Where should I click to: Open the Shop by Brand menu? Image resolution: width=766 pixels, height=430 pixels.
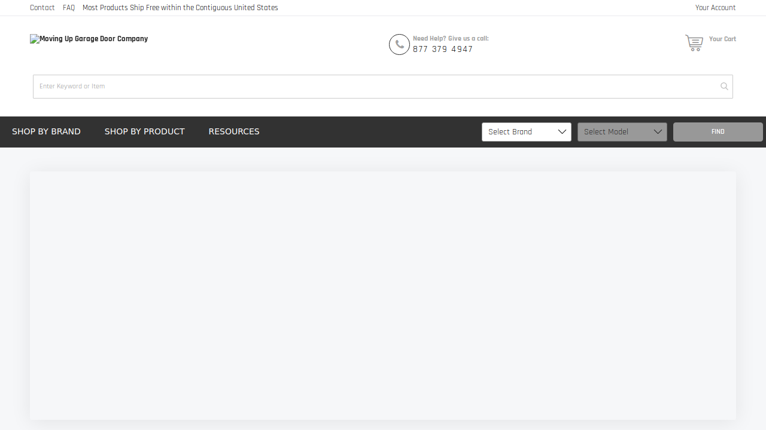pyautogui.click(x=46, y=131)
